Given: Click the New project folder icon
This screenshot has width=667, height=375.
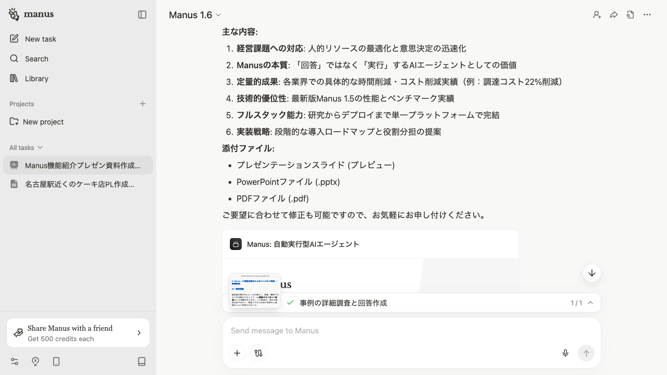Looking at the screenshot, I should (x=14, y=121).
